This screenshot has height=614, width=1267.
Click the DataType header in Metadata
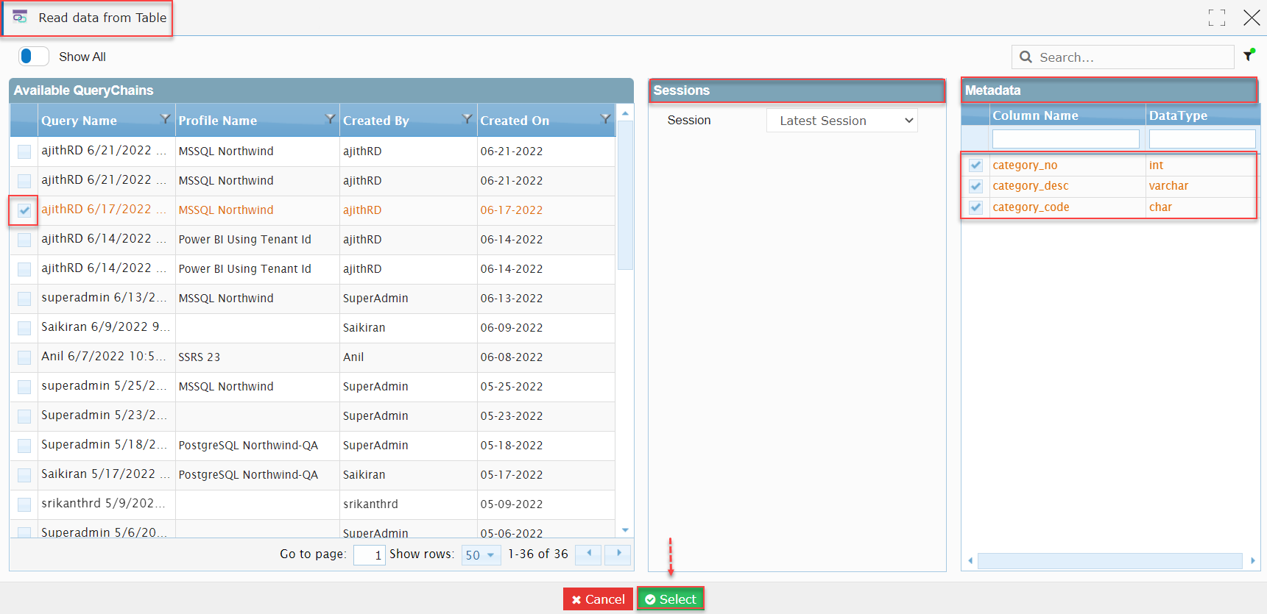click(x=1178, y=115)
